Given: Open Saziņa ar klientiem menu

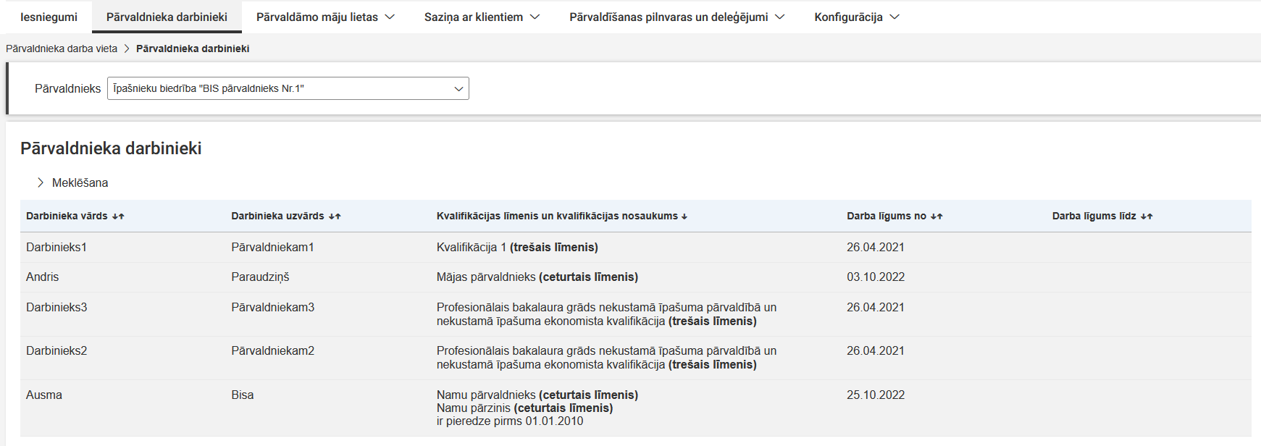Looking at the screenshot, I should [482, 17].
